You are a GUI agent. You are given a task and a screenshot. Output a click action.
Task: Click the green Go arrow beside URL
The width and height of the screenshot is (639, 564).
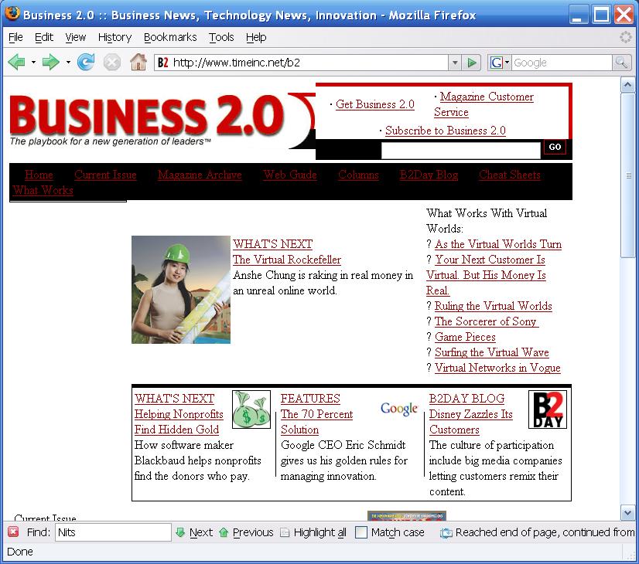coord(471,63)
